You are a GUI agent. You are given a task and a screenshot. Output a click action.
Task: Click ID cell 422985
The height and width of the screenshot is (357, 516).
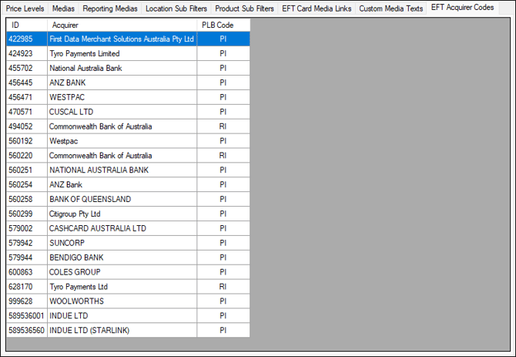click(x=27, y=39)
